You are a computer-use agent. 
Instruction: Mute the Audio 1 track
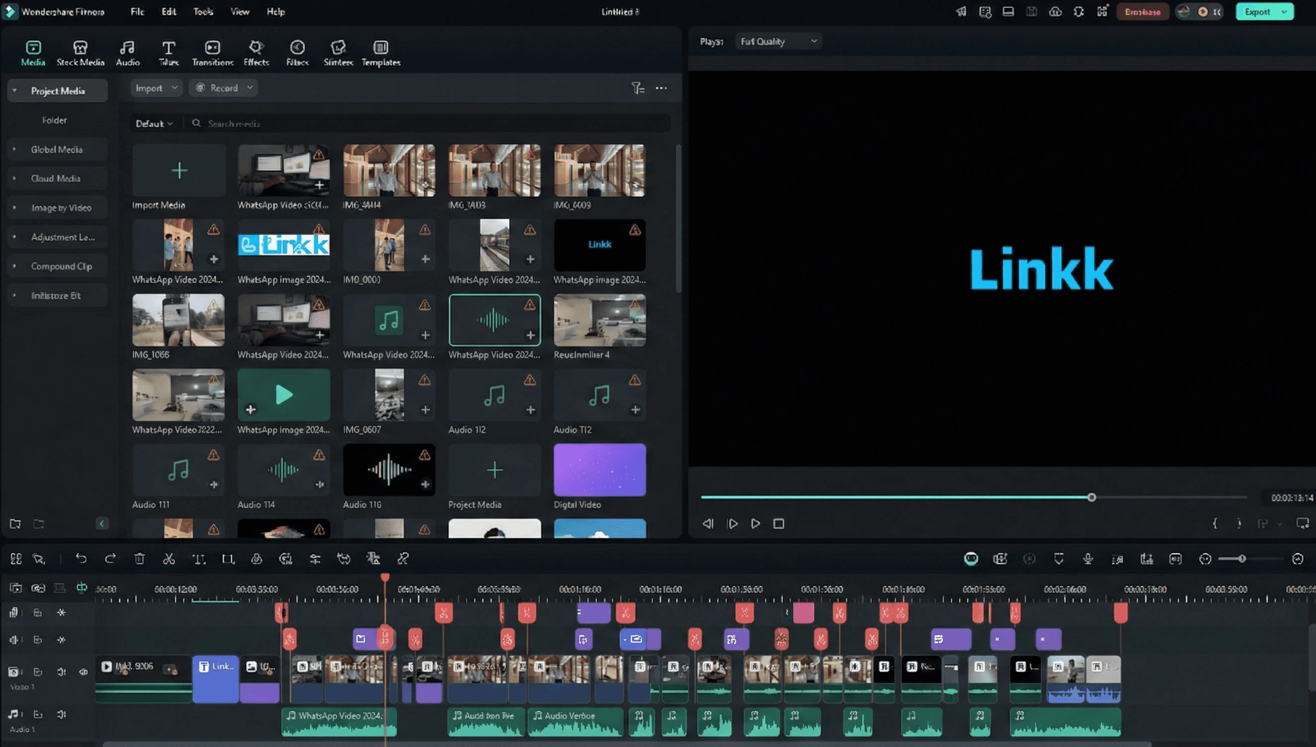coord(62,714)
